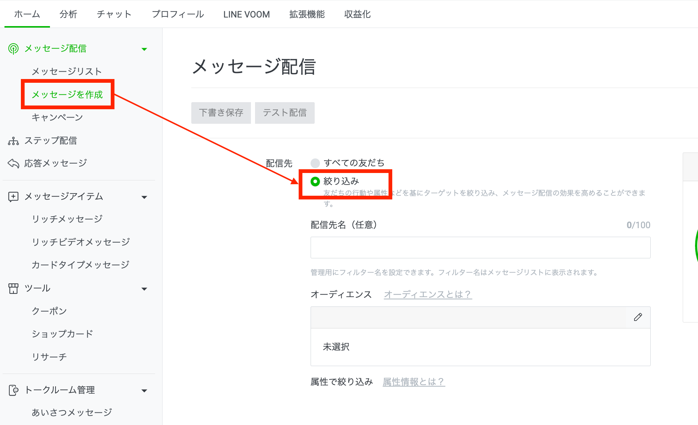Click the トークルーム管理 icon
698x425 pixels.
(13, 390)
